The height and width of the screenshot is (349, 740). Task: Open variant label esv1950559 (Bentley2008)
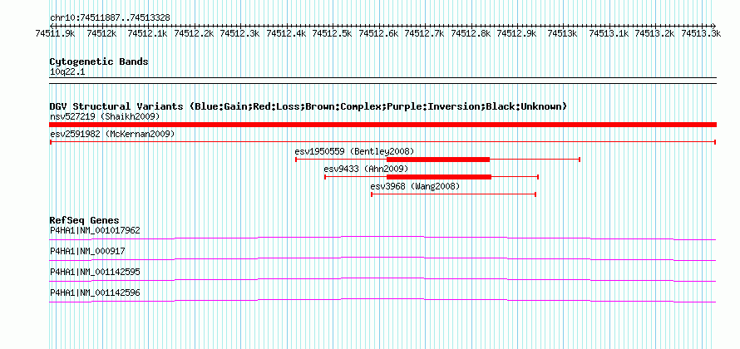[x=354, y=151]
